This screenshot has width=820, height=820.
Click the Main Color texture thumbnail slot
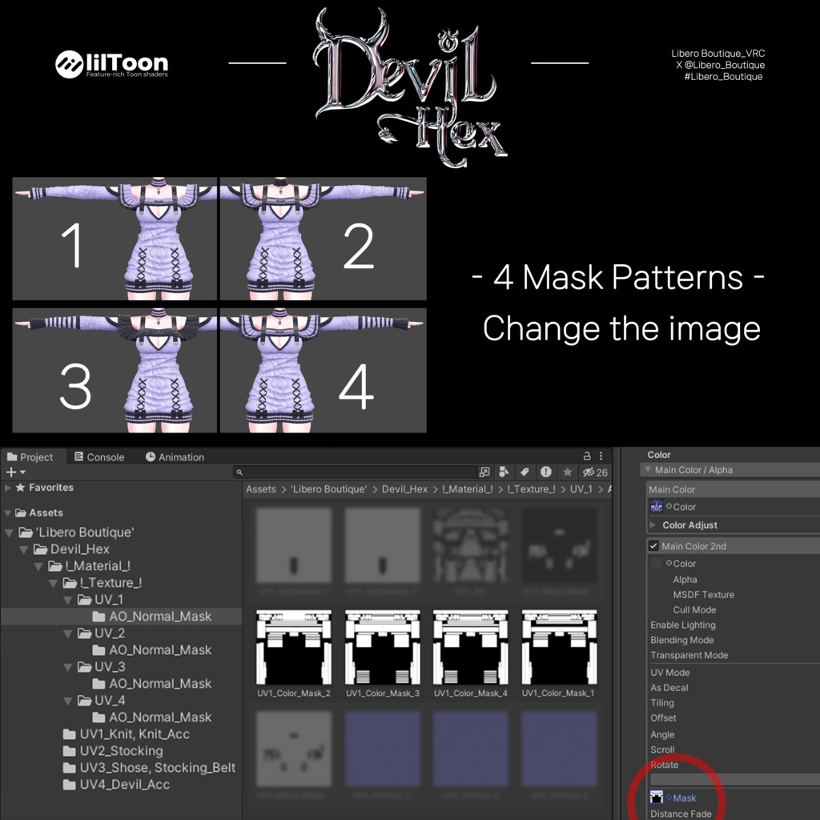(x=657, y=506)
